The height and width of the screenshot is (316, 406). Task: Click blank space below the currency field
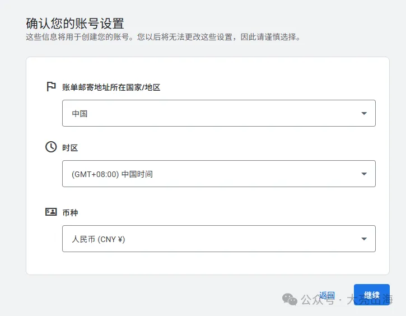pos(207,263)
